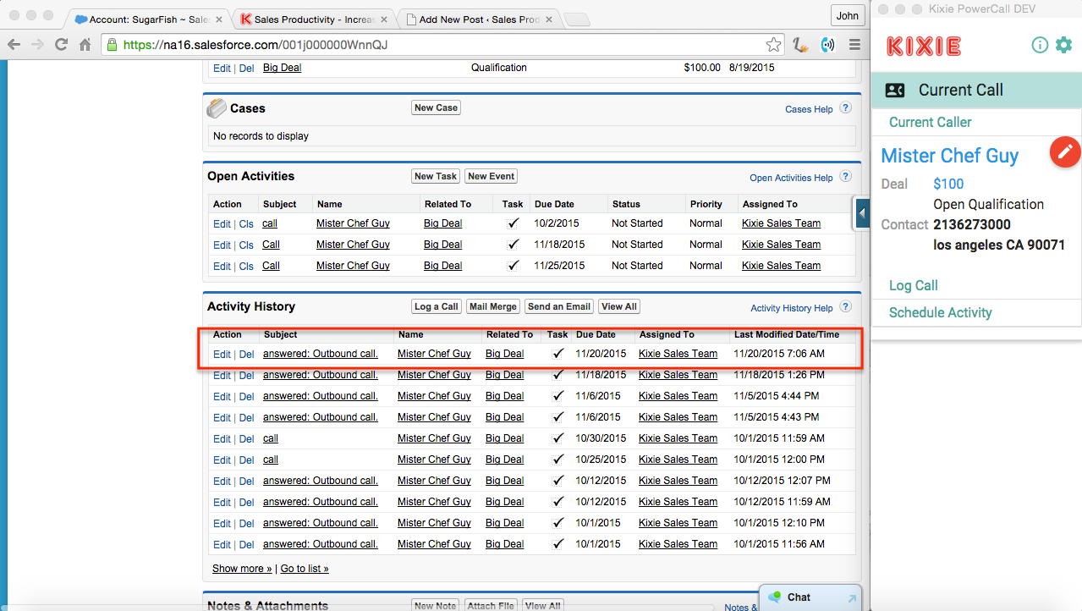Go forward in browser
The height and width of the screenshot is (611, 1082).
coord(38,45)
